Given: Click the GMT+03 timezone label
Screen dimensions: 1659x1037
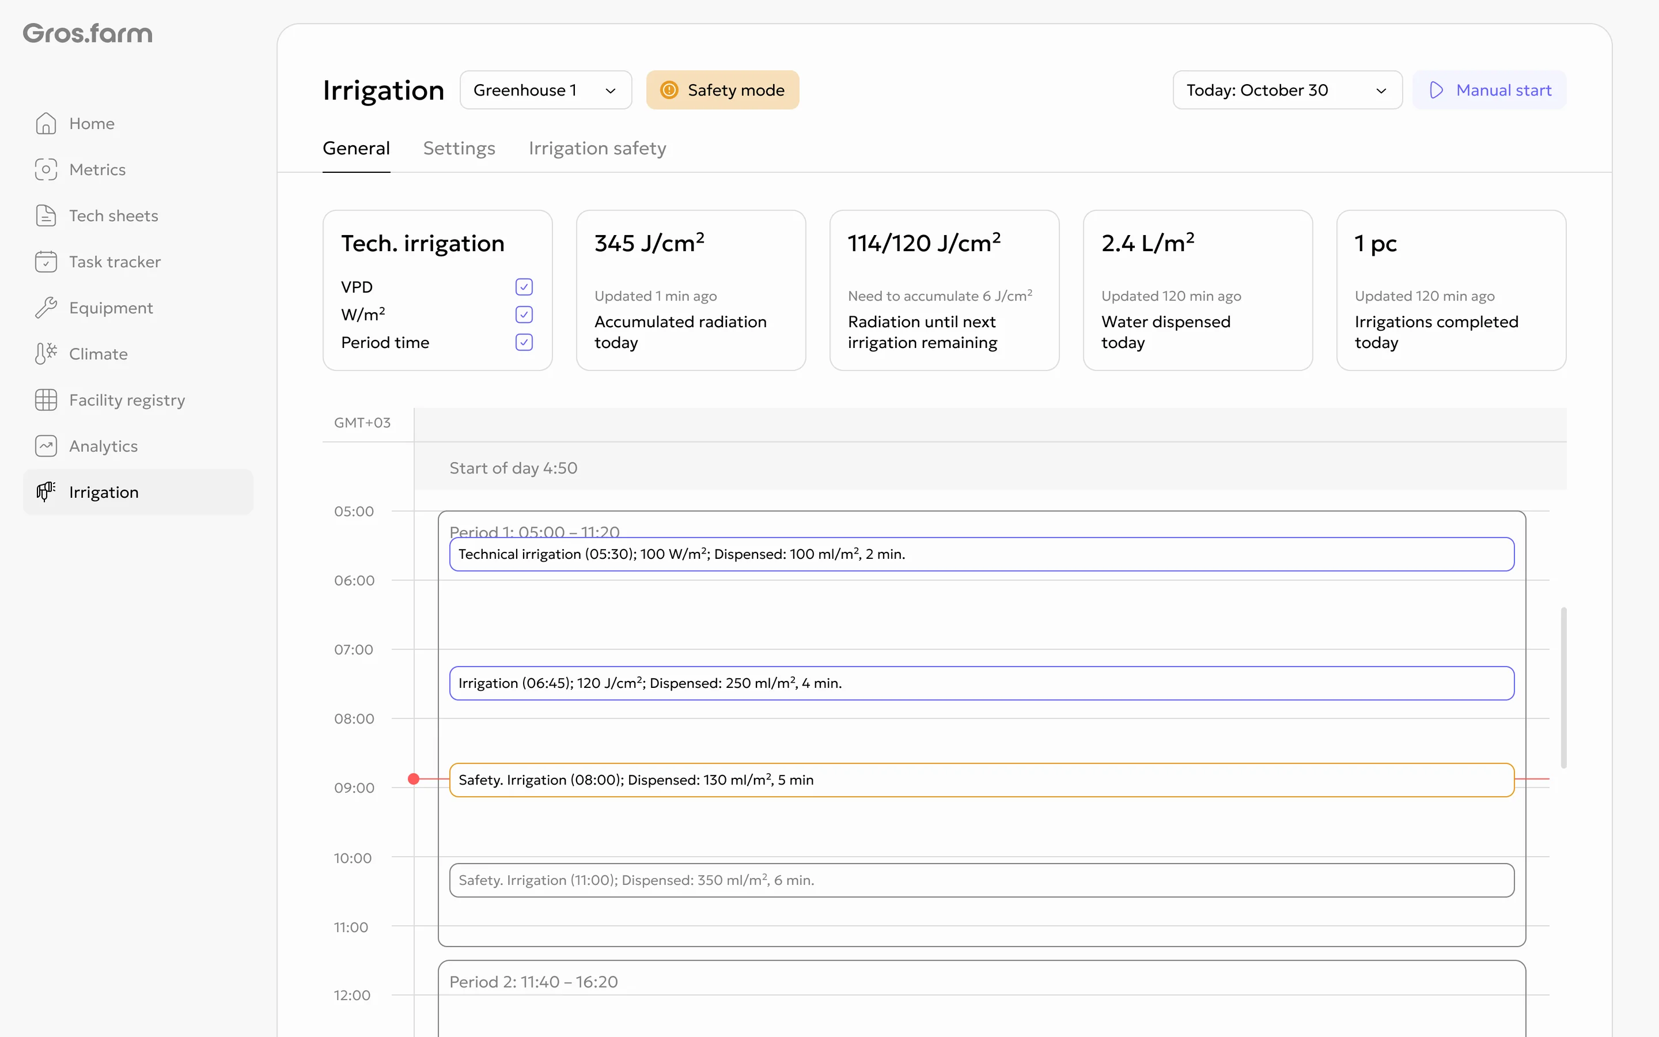Looking at the screenshot, I should pos(362,422).
